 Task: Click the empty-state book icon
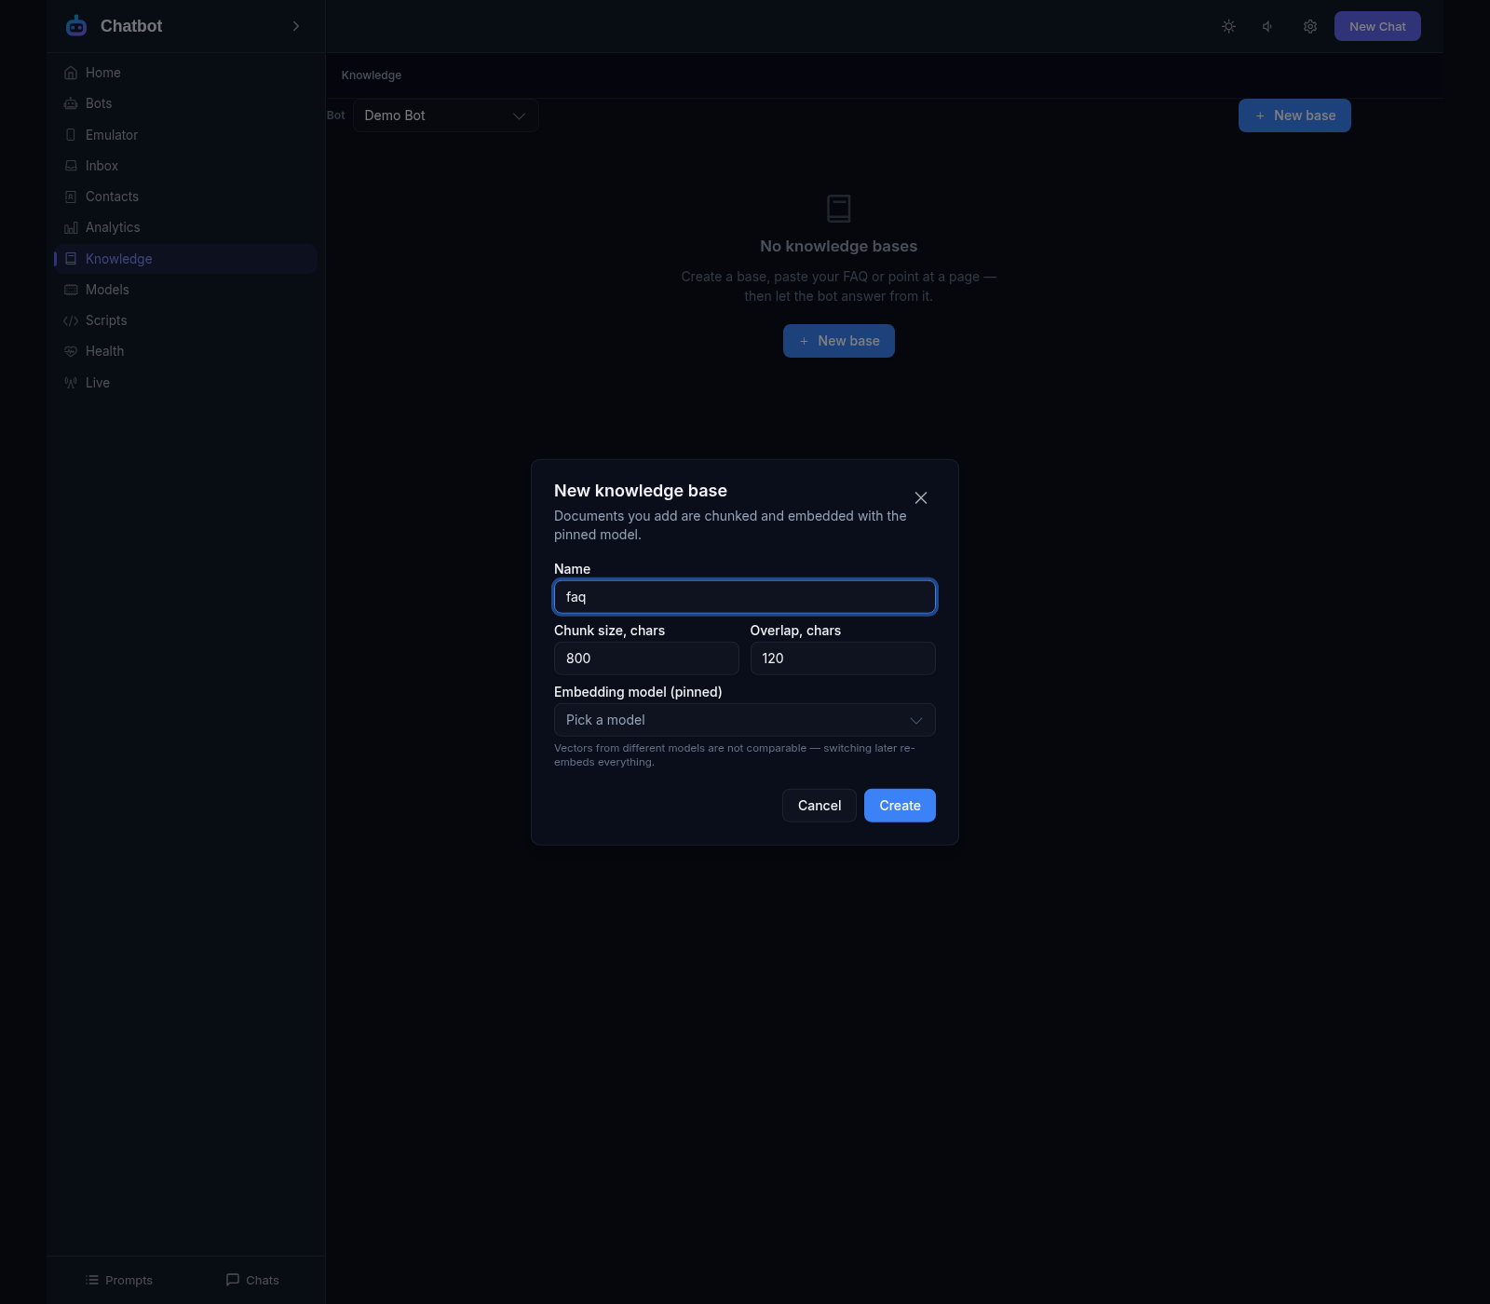[x=839, y=209]
